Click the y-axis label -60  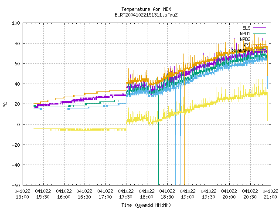16,185
